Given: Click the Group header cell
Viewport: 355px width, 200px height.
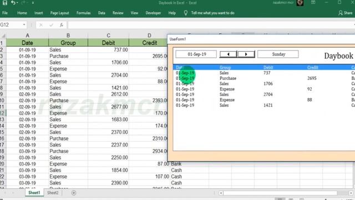Looking at the screenshot, I should (x=68, y=43).
